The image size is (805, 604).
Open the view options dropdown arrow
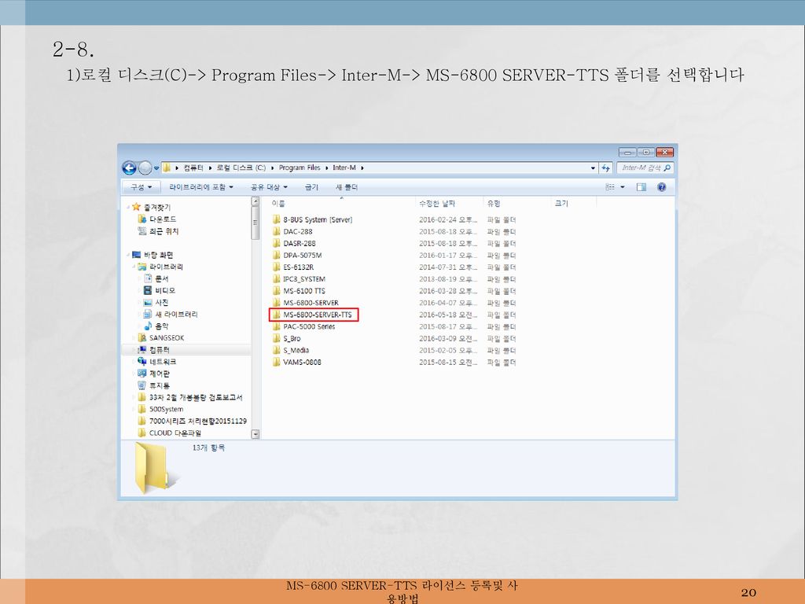623,187
